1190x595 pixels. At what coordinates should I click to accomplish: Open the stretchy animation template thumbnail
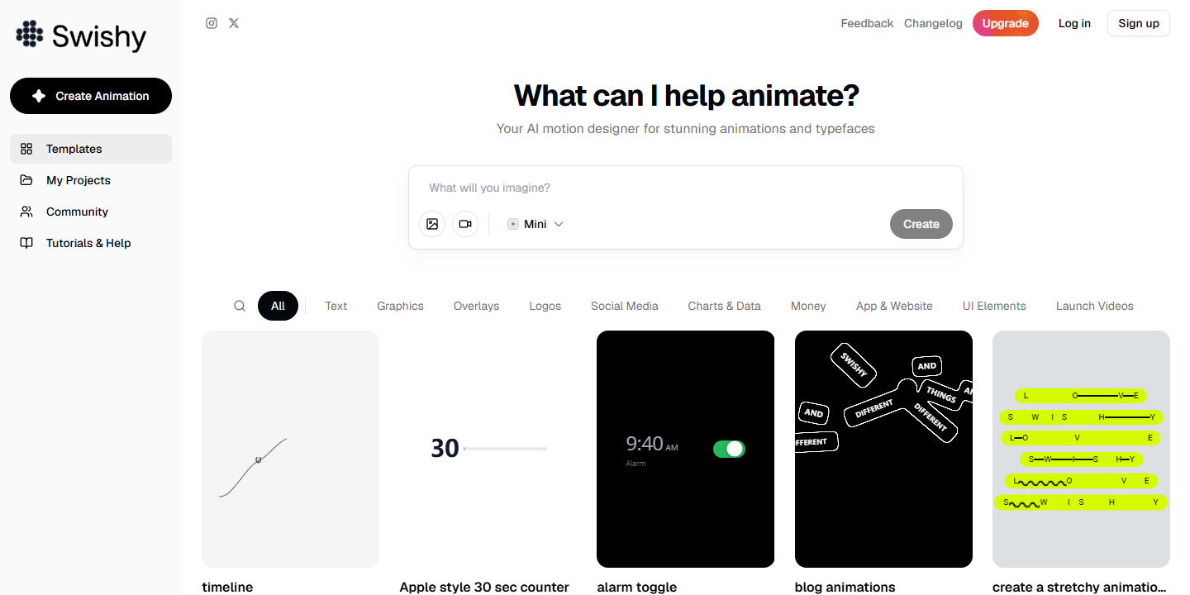point(1081,449)
